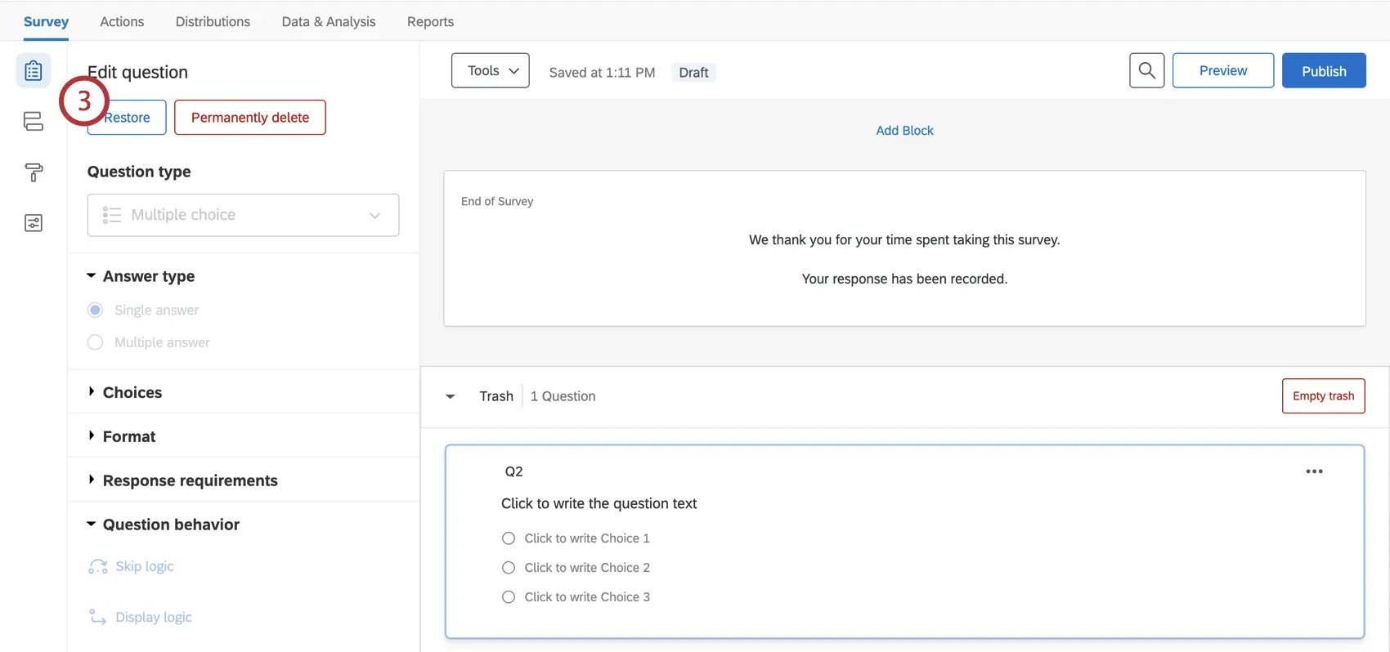Open the Look and feel paint roller icon
Screen dimensions: 1390x652
click(34, 172)
